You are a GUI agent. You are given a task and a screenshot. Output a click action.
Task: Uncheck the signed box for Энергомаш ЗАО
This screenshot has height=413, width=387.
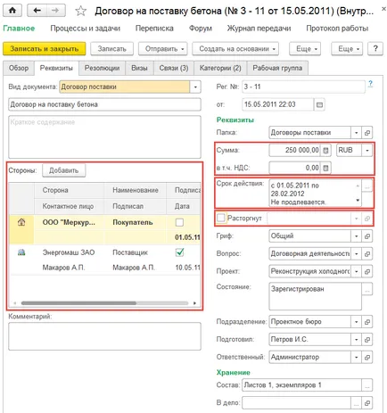pos(179,252)
